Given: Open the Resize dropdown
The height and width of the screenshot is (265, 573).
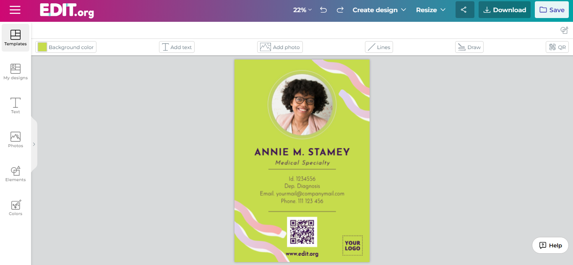Looking at the screenshot, I should click(x=431, y=10).
